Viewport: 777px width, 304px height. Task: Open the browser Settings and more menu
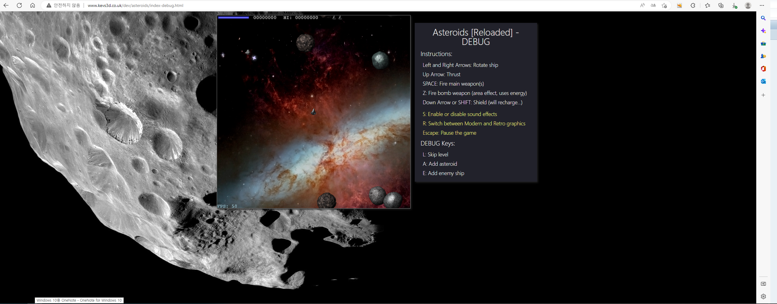pyautogui.click(x=762, y=5)
